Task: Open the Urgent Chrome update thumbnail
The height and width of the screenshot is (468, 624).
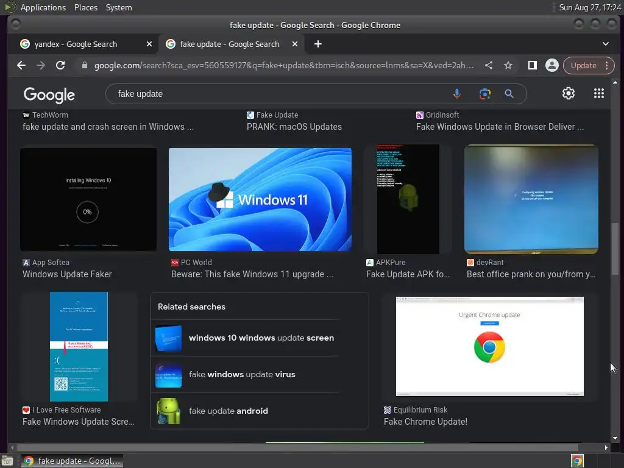Action: 489,346
